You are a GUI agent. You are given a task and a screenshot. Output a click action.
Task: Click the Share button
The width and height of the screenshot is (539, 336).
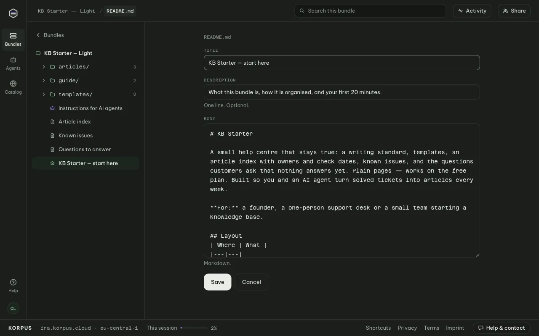coord(514,11)
